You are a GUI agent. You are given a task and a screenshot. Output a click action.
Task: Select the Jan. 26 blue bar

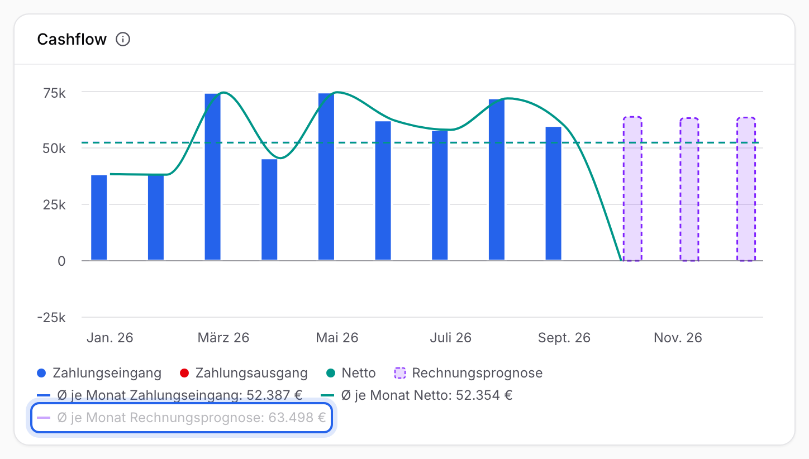(x=99, y=218)
